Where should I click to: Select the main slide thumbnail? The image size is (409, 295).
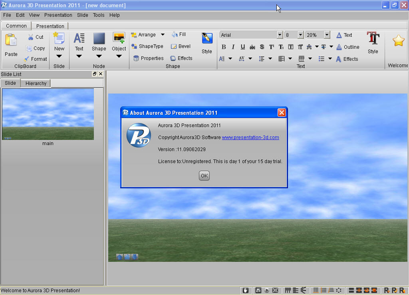[x=48, y=114]
